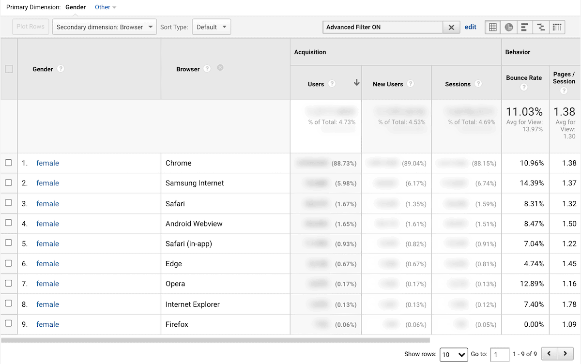Screen dimensions: 581x364
Task: Select the Opera row checkbox
Action: point(9,283)
